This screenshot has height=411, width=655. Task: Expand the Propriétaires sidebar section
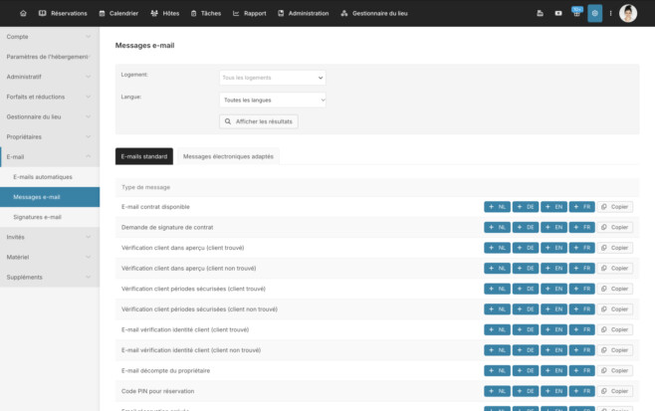50,137
